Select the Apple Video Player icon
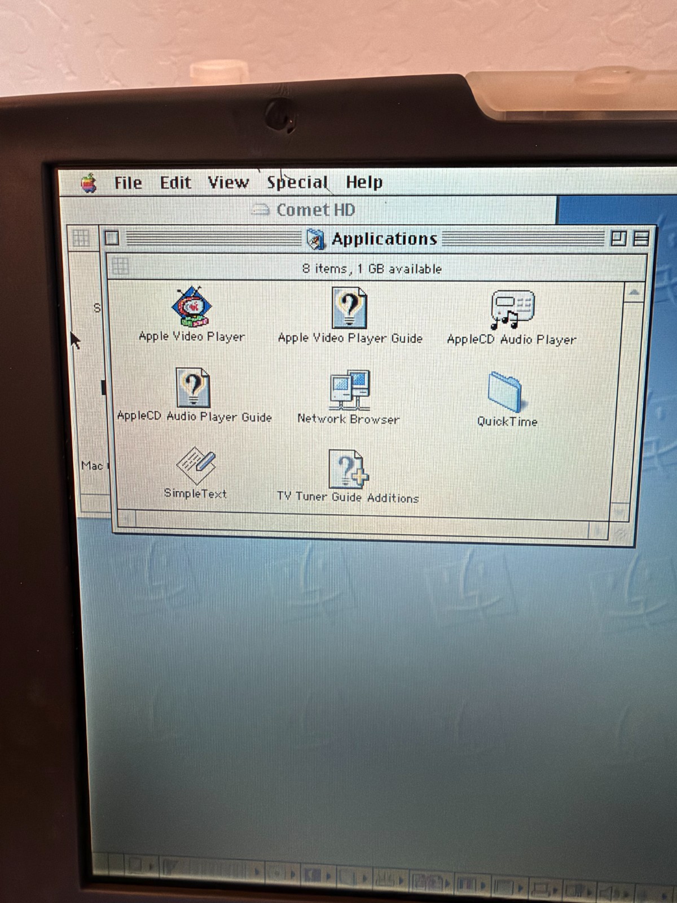Viewport: 677px width, 903px height. click(x=192, y=306)
